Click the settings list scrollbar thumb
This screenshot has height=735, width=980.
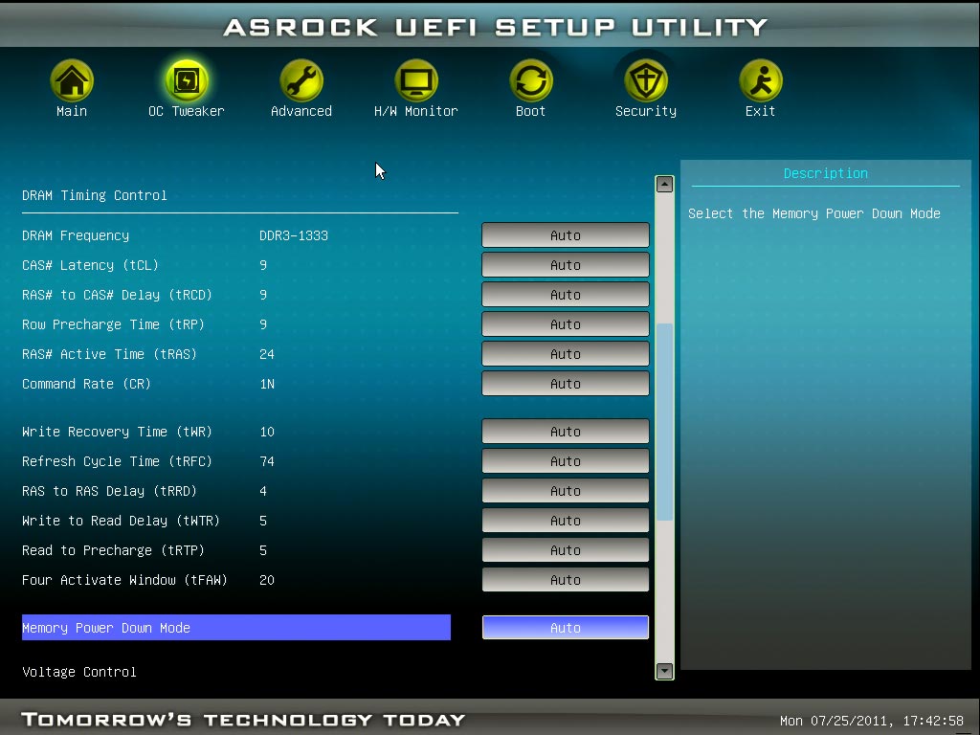click(664, 422)
